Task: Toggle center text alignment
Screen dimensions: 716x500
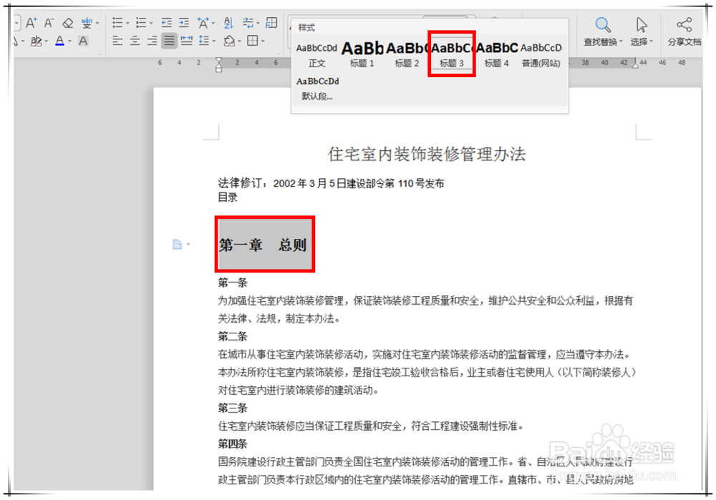Action: tap(134, 40)
